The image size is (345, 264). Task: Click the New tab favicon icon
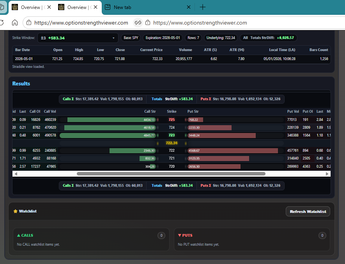pyautogui.click(x=108, y=7)
